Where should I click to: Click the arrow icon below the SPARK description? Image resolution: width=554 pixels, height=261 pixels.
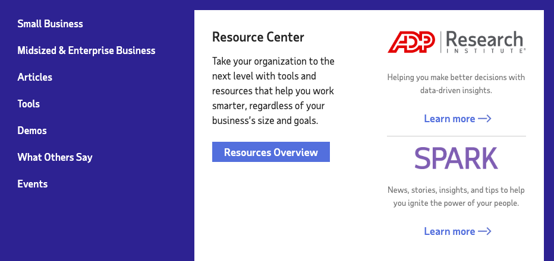point(485,231)
